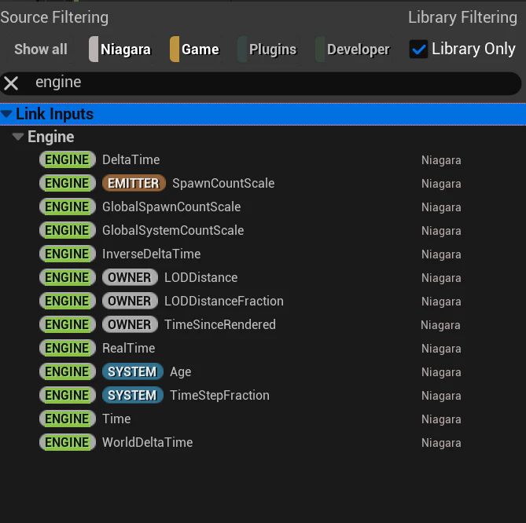This screenshot has width=526, height=523.
Task: Click the ENGINE badge beside RealTime
Action: [68, 348]
